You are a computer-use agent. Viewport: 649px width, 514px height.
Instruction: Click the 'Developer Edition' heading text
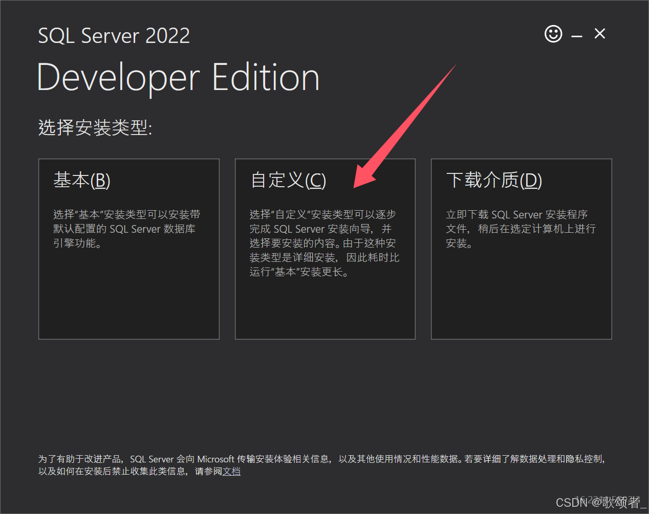pyautogui.click(x=179, y=78)
